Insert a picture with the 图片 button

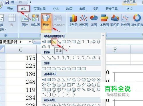point(25,20)
